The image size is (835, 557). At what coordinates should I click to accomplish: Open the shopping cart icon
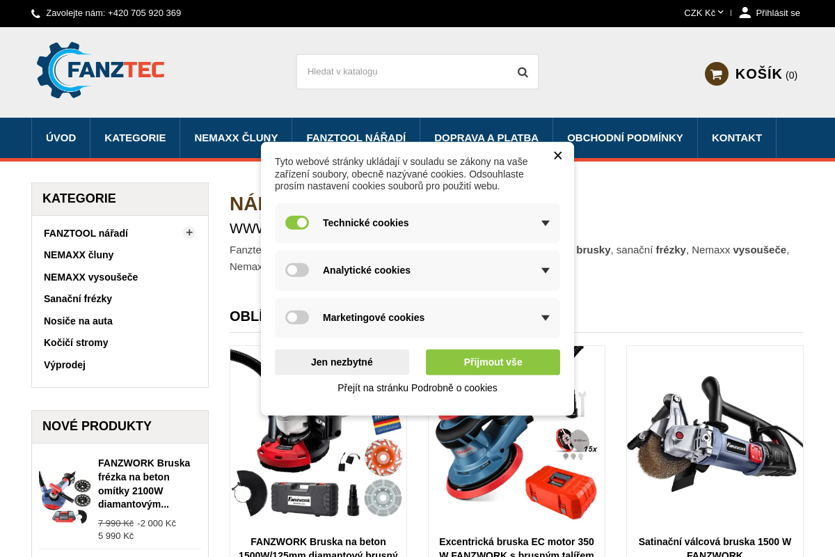717,74
